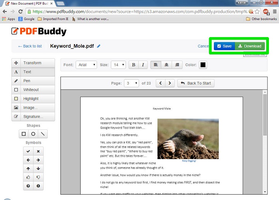
Task: Click the Back To Start button
Action: [x=196, y=83]
